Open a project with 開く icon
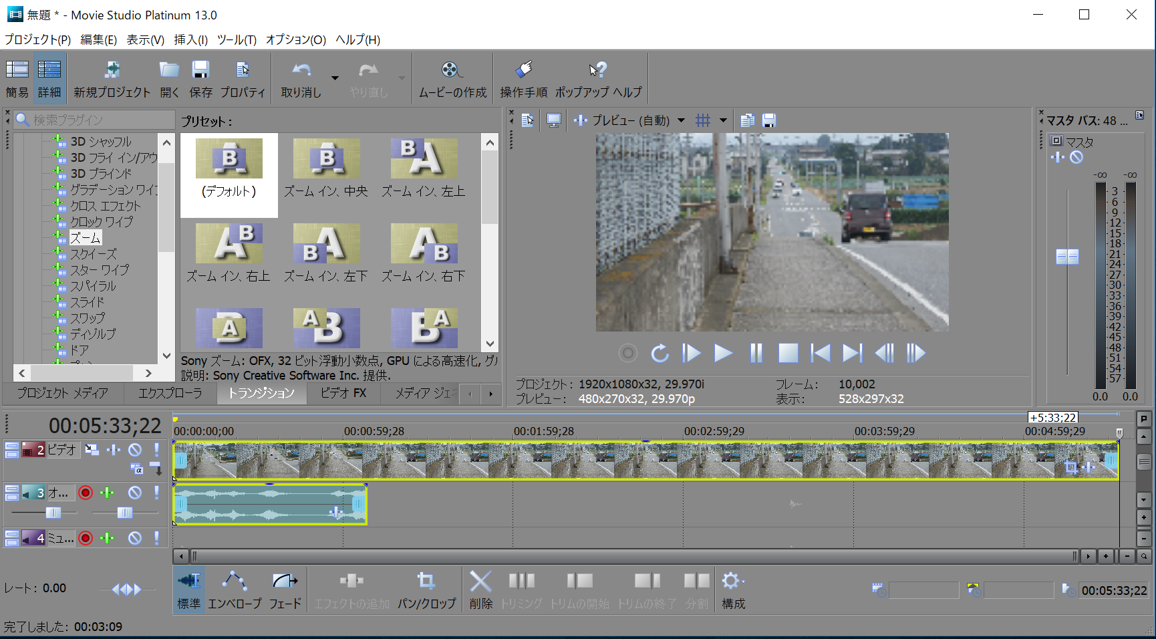 [x=169, y=78]
